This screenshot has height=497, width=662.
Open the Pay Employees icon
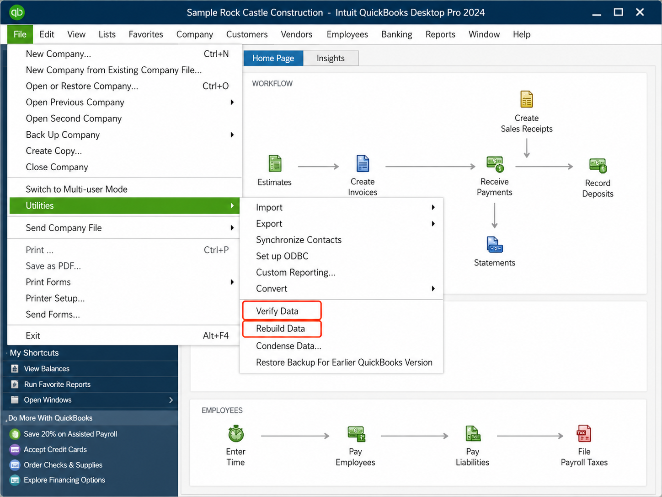356,433
